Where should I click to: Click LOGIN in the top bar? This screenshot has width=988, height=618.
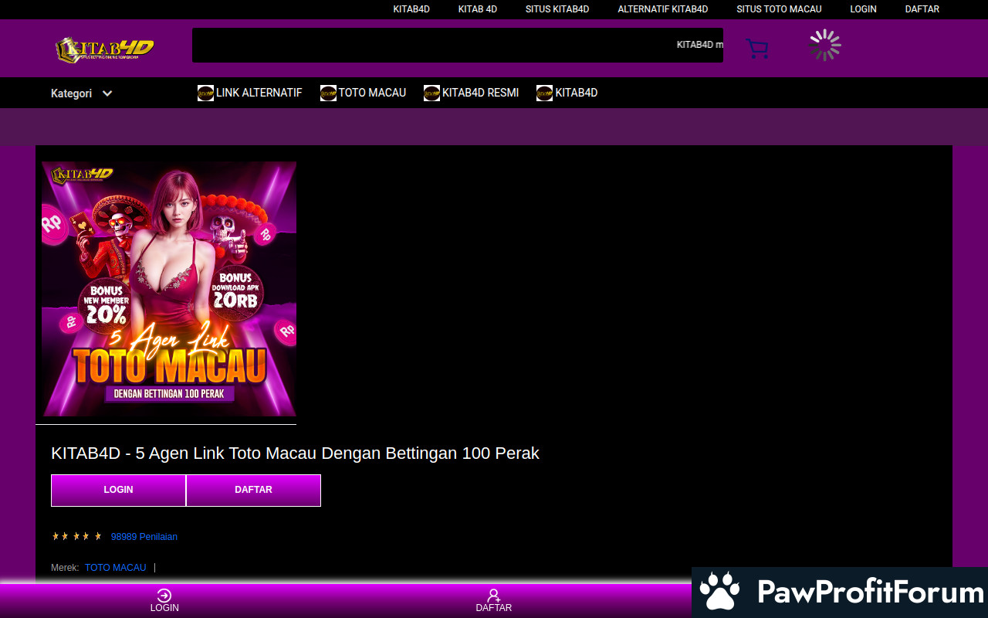(863, 9)
